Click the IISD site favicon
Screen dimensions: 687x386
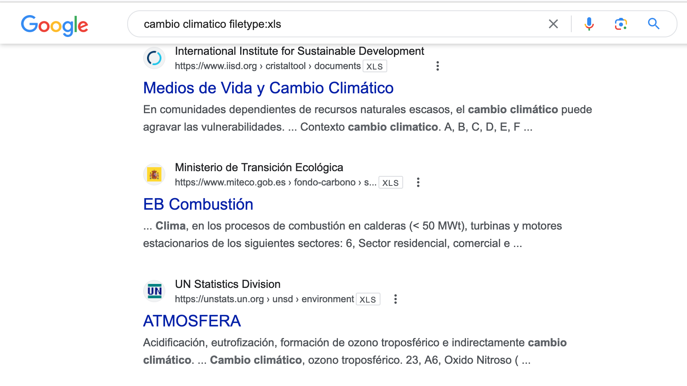tap(154, 58)
